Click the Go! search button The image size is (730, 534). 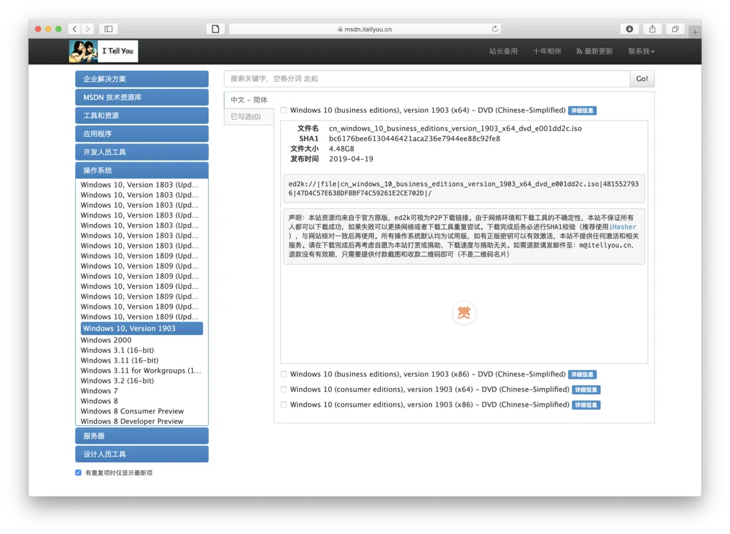[642, 79]
